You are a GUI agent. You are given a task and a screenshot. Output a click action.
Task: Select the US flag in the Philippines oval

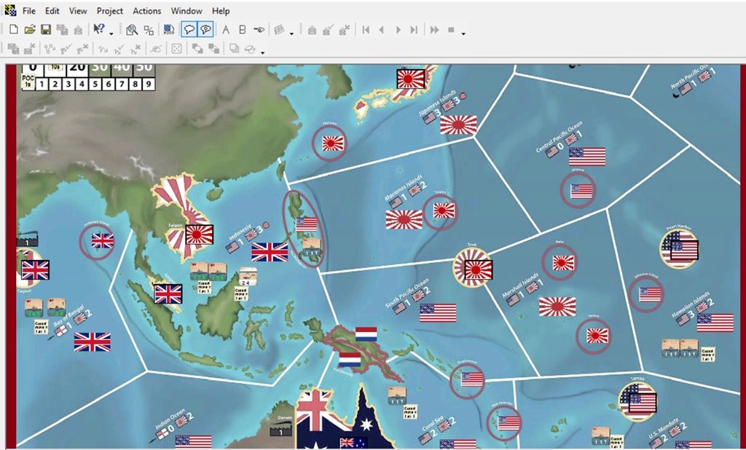tap(307, 224)
